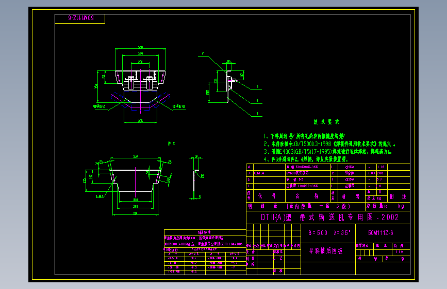Click the '工艺' cell in title block
447x289 pixels.
point(278,258)
